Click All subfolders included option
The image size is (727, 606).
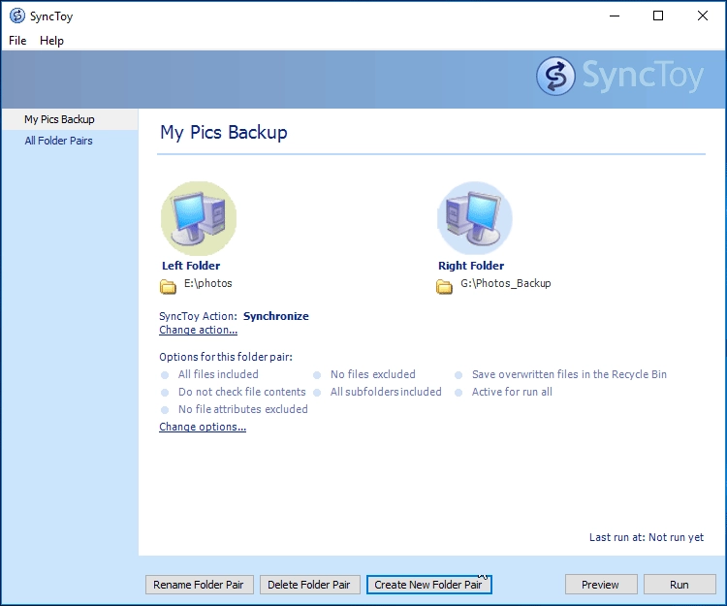tap(386, 392)
